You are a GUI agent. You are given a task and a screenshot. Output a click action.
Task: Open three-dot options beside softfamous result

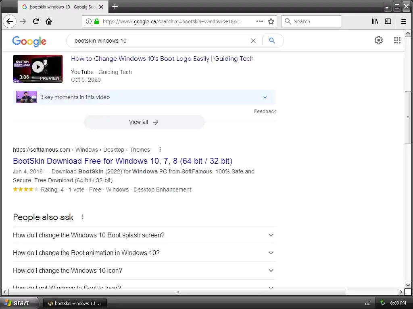[160, 150]
